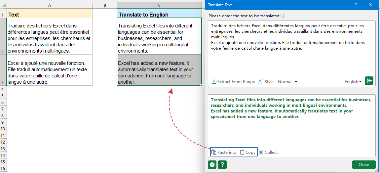Select row 7 header
380x173 pixels.
pyautogui.click(x=3, y=109)
